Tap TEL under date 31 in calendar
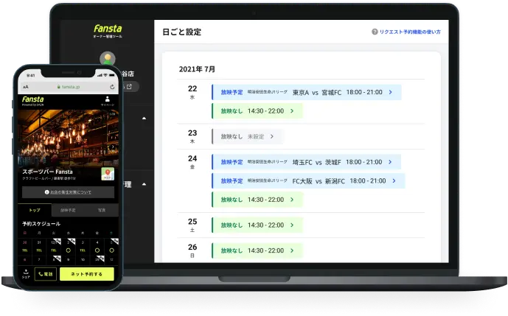 39,250
